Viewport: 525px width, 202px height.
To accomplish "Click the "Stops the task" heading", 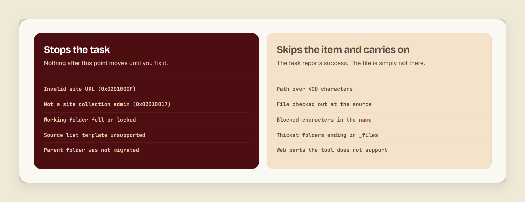I will pos(77,50).
